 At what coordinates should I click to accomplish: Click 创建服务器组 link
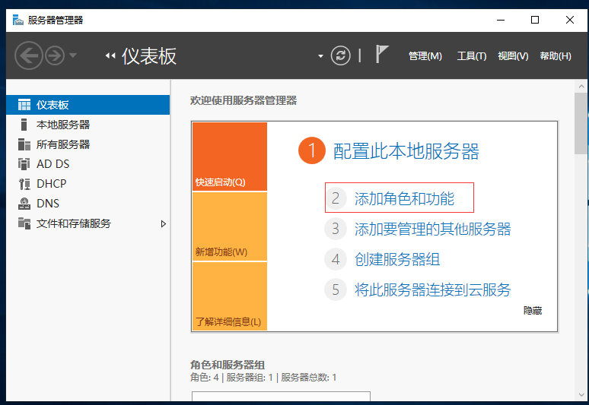click(x=397, y=259)
